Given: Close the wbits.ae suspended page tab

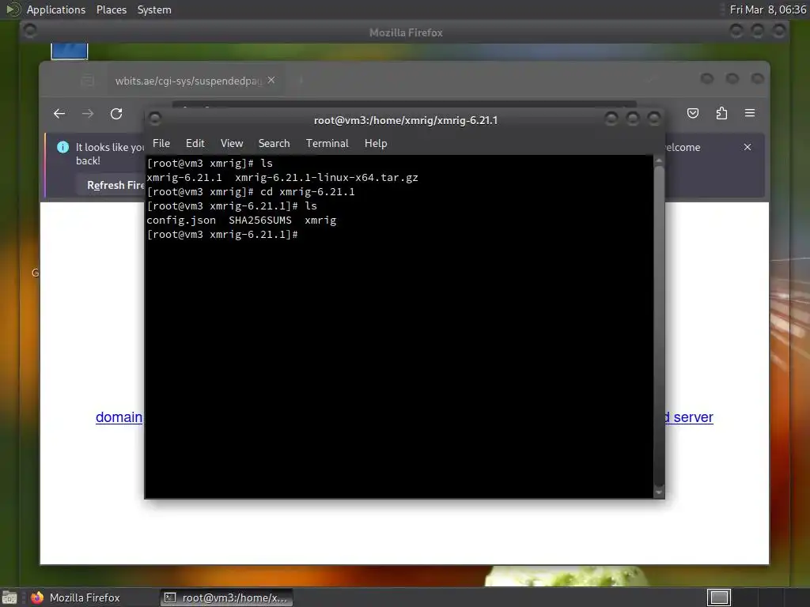Looking at the screenshot, I should (271, 80).
